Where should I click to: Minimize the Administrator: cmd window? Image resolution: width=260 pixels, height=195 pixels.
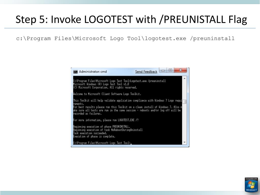click(163, 70)
